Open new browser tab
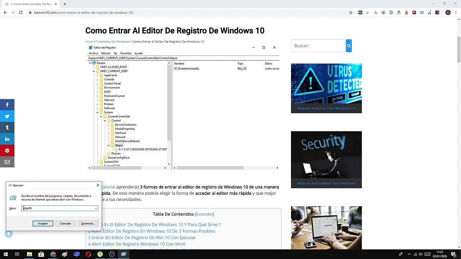 pyautogui.click(x=65, y=4)
